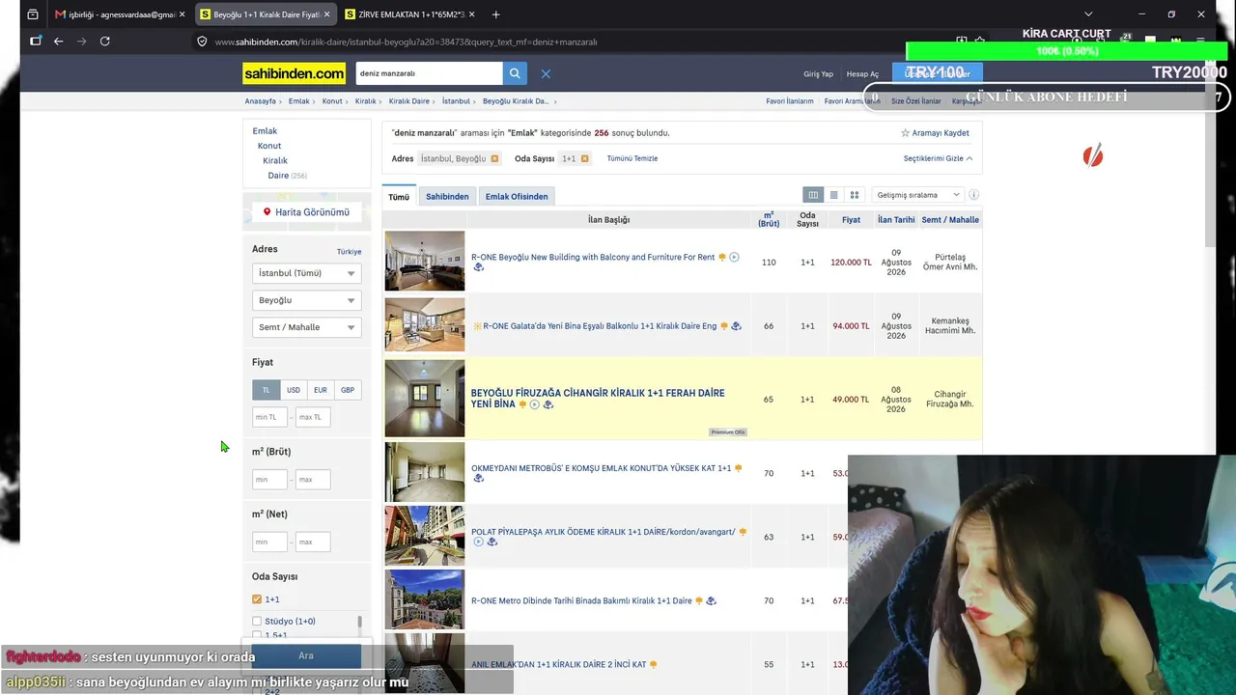This screenshot has width=1236, height=695.
Task: Go to the Emlak breadcrumb
Action: coord(299,101)
